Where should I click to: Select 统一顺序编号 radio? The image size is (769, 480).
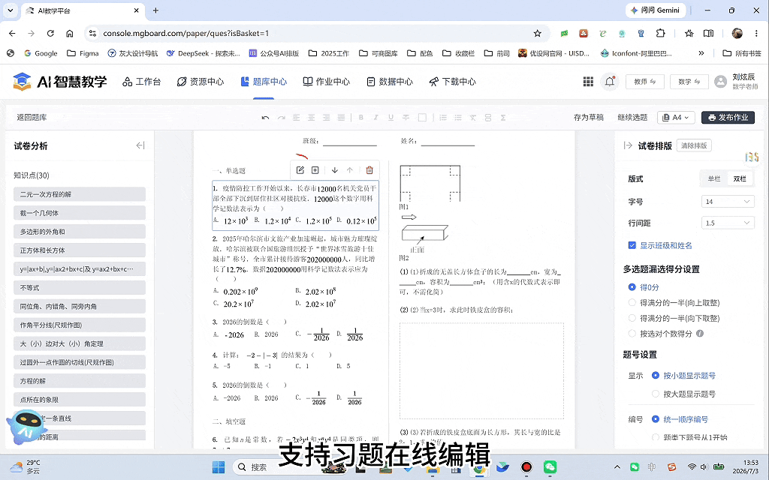655,419
